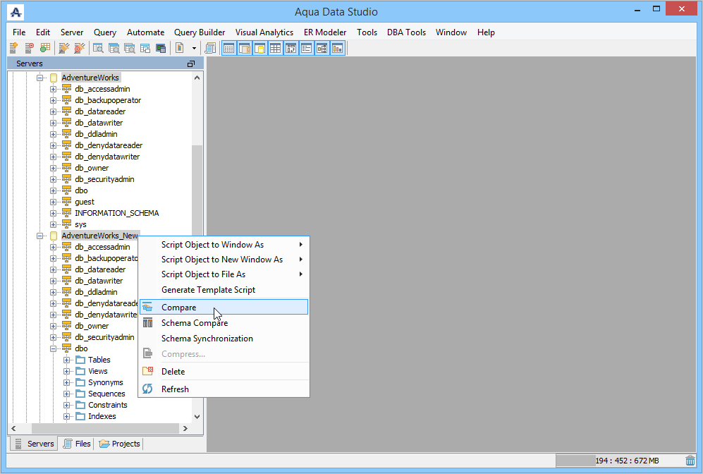Click the disconnect server plug icon
The width and height of the screenshot is (703, 474).
point(80,48)
